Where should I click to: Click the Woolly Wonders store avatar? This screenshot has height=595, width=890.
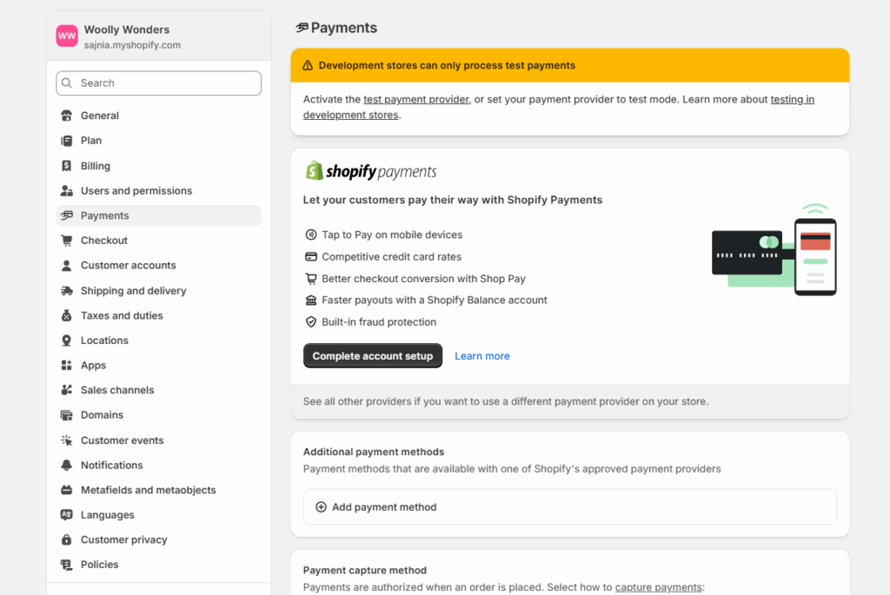tap(67, 36)
